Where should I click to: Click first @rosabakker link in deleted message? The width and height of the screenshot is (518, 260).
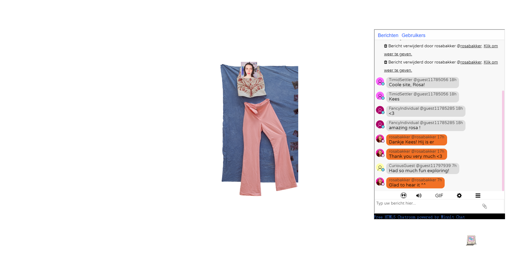pyautogui.click(x=471, y=46)
